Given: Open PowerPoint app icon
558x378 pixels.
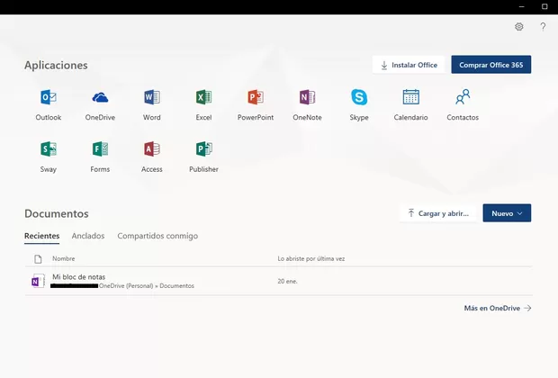Looking at the screenshot, I should click(256, 105).
